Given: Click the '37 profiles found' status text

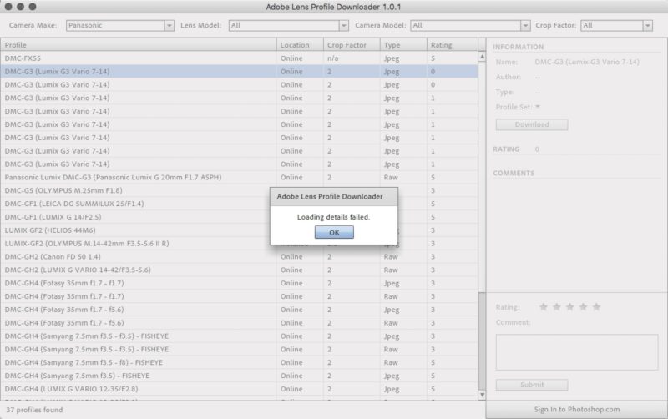Looking at the screenshot, I should coord(34,410).
